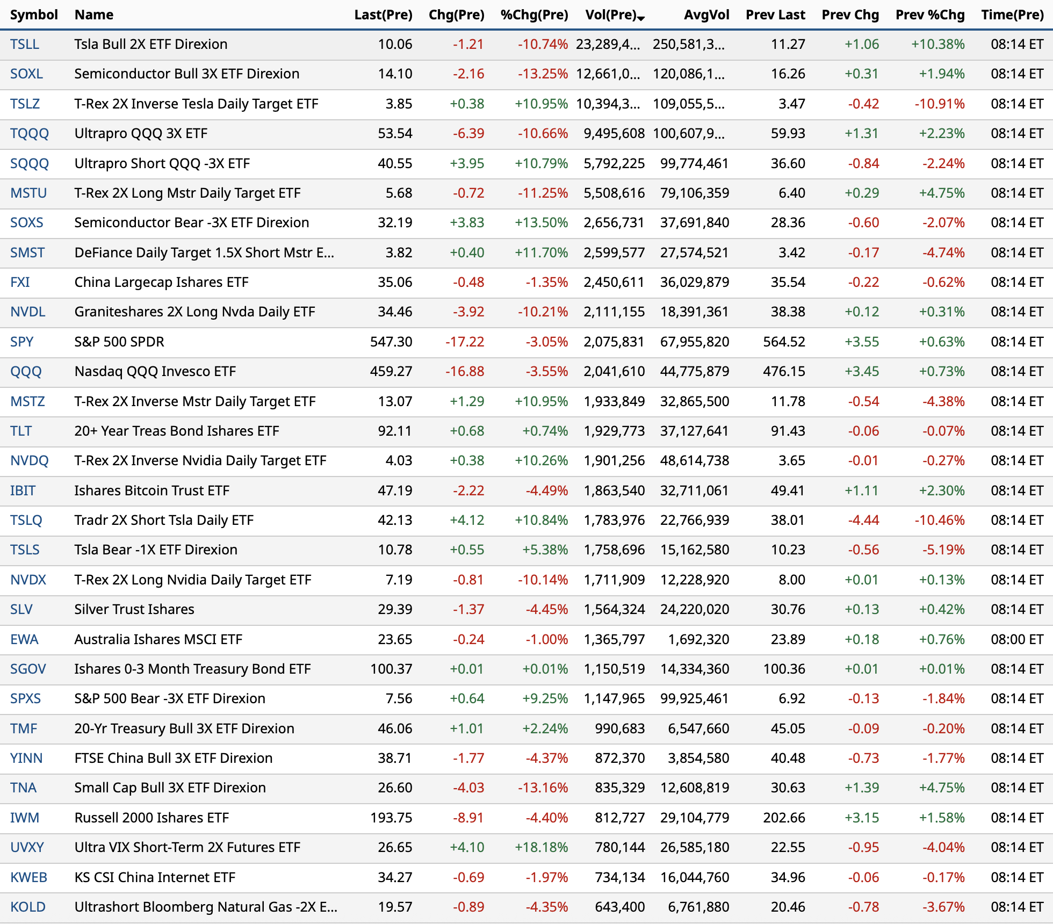
Task: Open the TSLL symbol link
Action: (25, 44)
